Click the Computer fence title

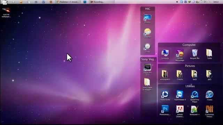tap(189, 45)
